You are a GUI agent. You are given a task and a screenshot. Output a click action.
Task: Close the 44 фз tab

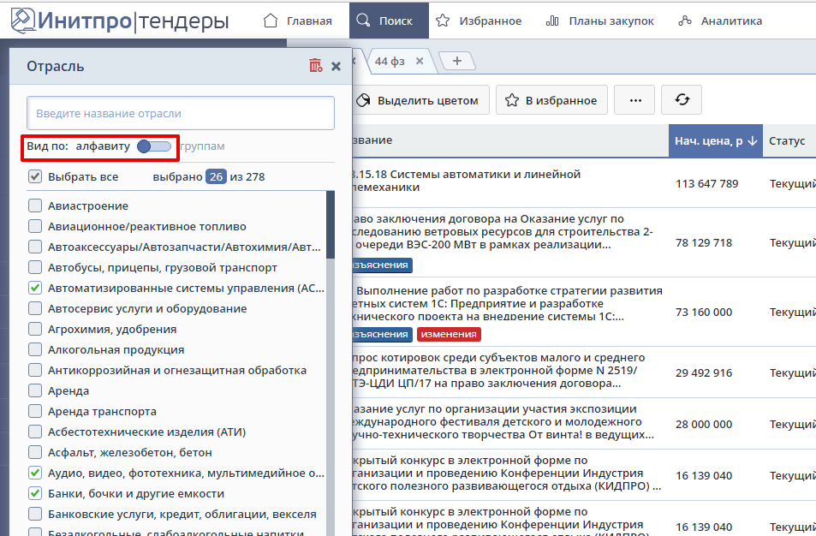tap(420, 61)
